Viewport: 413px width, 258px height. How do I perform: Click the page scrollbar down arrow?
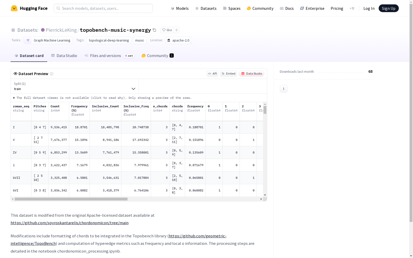tap(411, 256)
